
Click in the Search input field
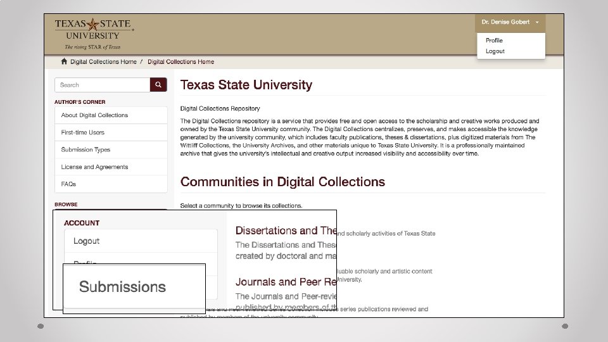(103, 85)
